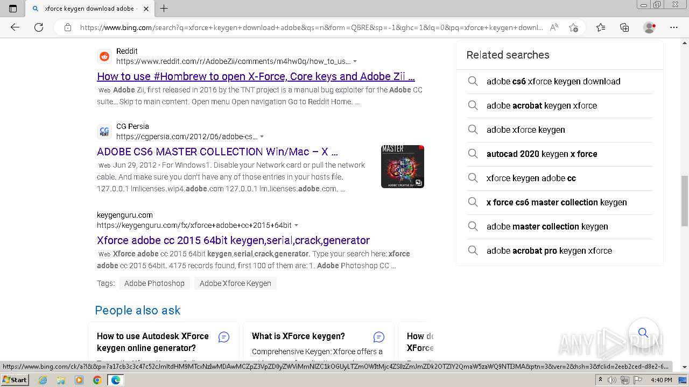Open Collections in Edge toolbar

pyautogui.click(x=624, y=27)
